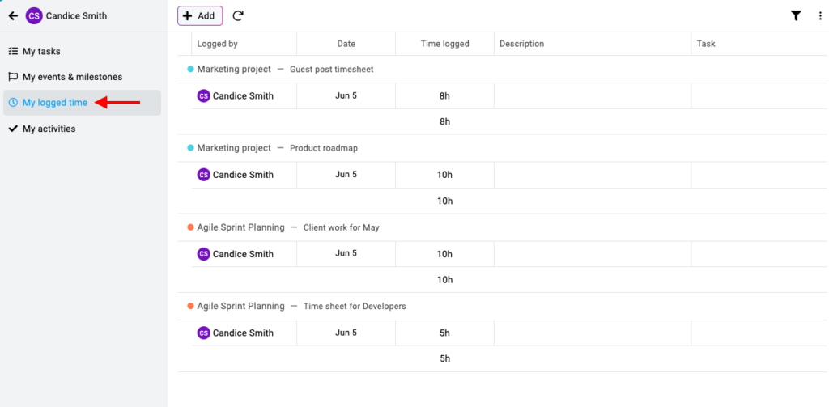
Task: Select My logged time menu item
Action: point(54,103)
